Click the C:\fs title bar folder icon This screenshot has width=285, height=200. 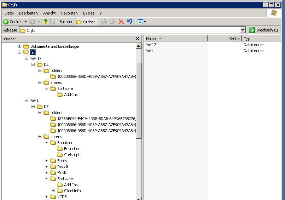pos(5,5)
